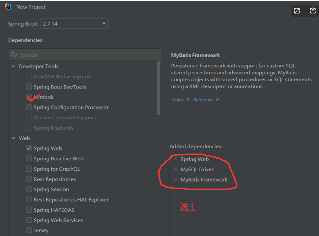319x236 pixels.
Task: Enable Spring for GraphQL checkbox
Action: 29,169
